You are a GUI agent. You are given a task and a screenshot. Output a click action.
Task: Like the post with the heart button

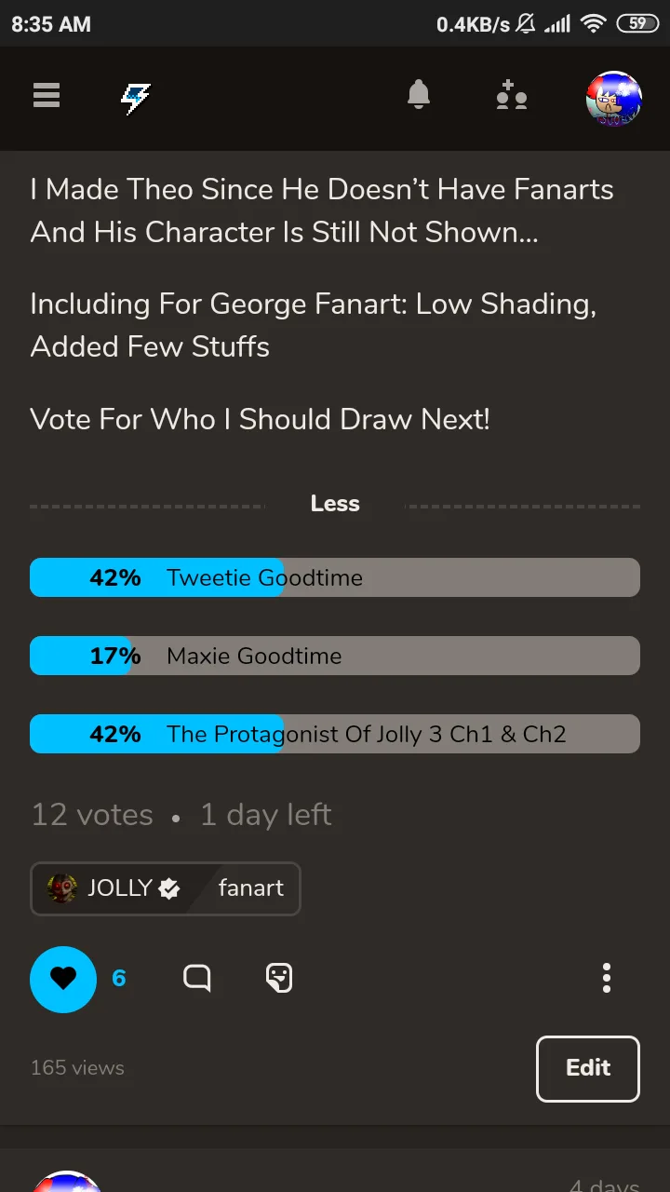63,979
